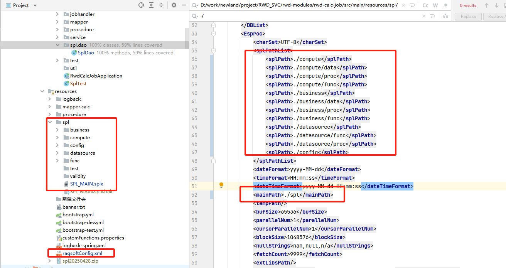
Task: Click the Expand All icon in Project panel
Action: click(x=151, y=5)
